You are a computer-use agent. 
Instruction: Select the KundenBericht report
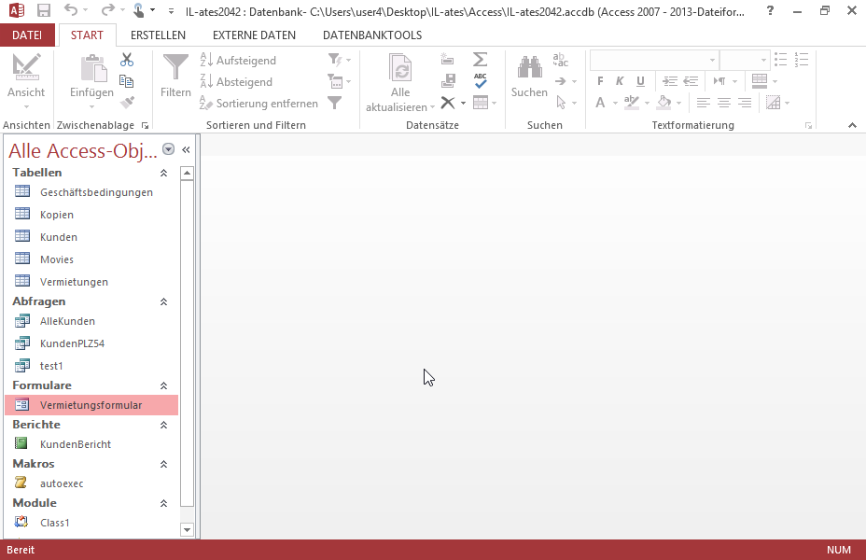[x=91, y=444]
